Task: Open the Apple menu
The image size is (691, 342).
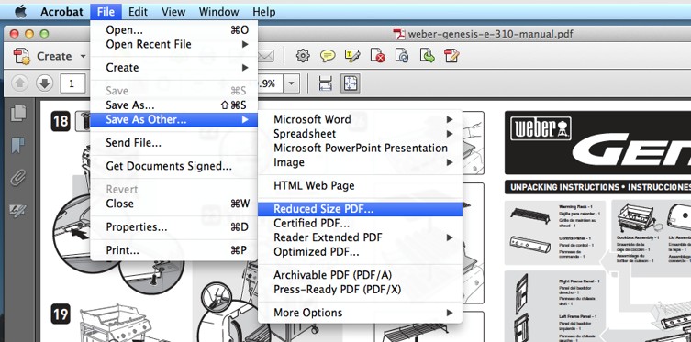Action: tap(20, 11)
